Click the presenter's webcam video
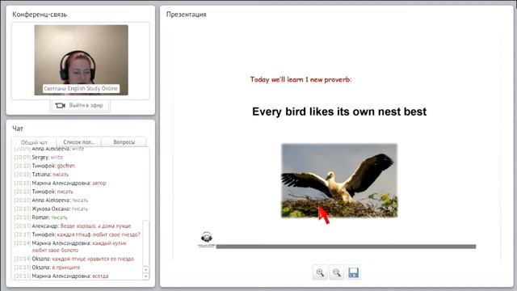Viewport: 517px width, 291px height. click(81, 60)
